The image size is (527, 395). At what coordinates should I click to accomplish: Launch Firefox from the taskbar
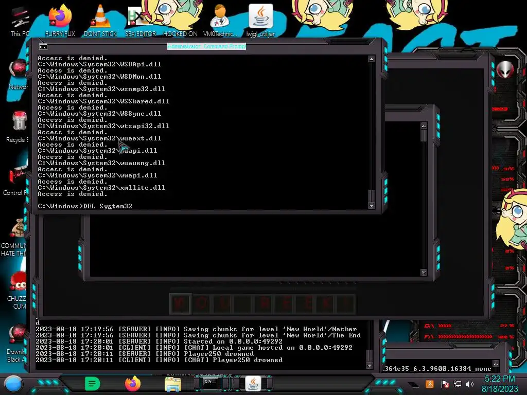pos(133,383)
